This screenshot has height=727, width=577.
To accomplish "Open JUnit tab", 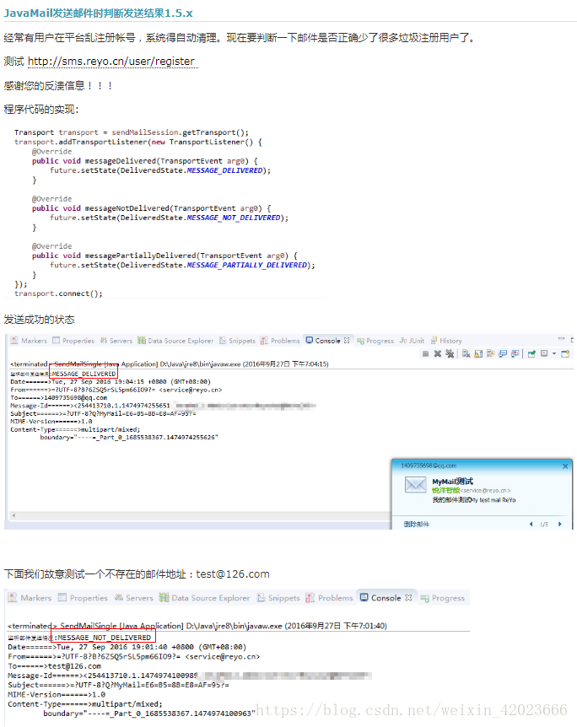I will [x=412, y=341].
